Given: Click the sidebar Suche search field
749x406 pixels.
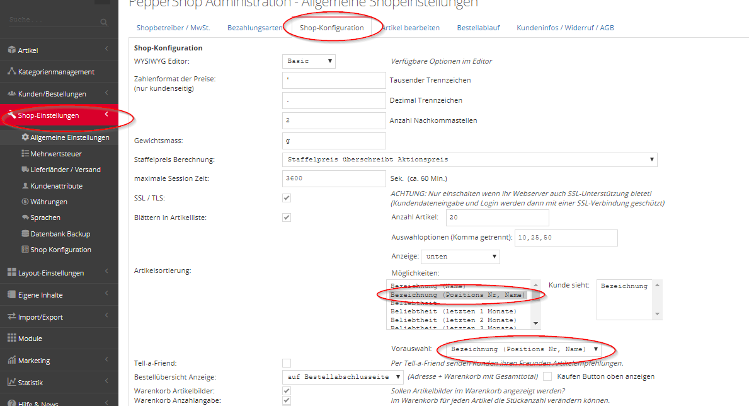Looking at the screenshot, I should click(52, 20).
